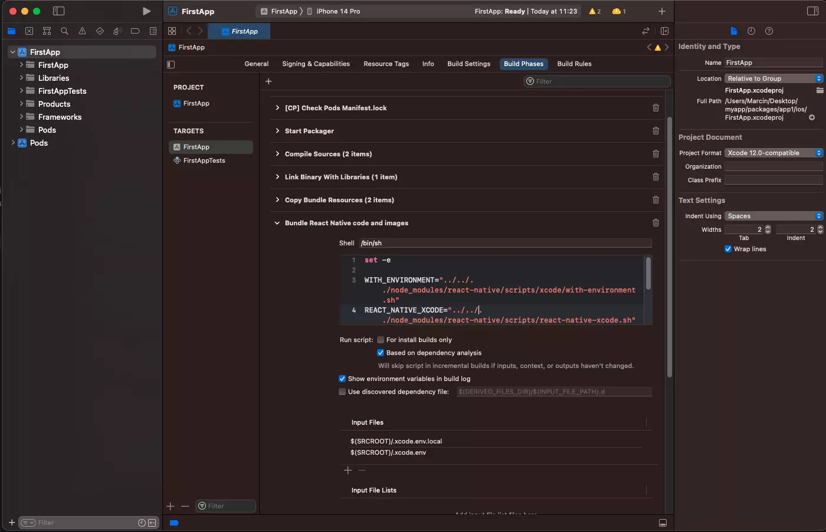Screen dimensions: 826x532
Task: Expand the Copy Bundle Resources phase
Action: [277, 200]
